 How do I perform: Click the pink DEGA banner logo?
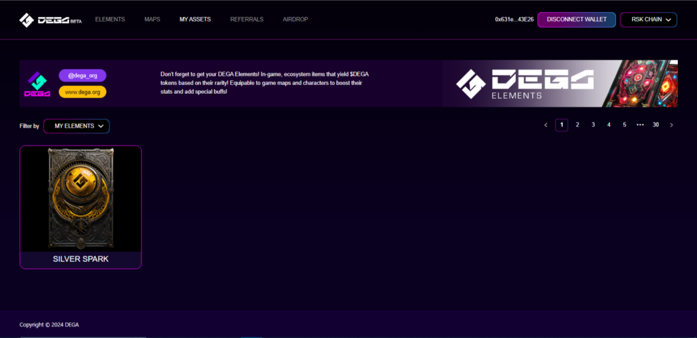(x=37, y=84)
